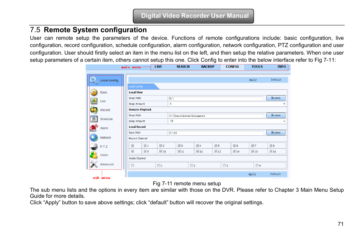Image resolution: width=361 pixels, height=241 pixels.
Task: Toggle record channel 4 checkbox
Action: (x=197, y=146)
